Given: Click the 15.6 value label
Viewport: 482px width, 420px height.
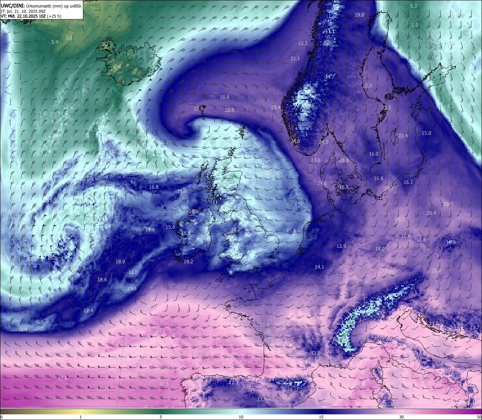Looking at the screenshot, I should (x=170, y=227).
